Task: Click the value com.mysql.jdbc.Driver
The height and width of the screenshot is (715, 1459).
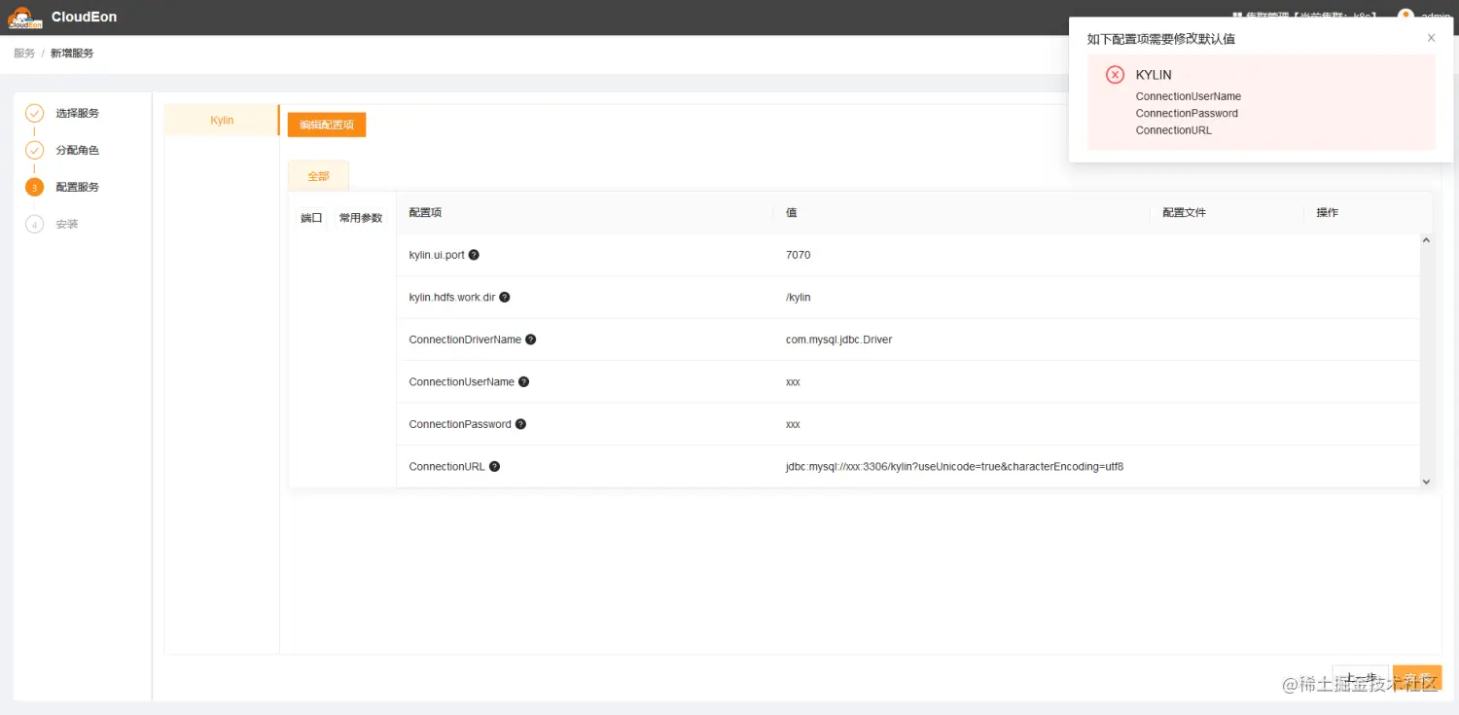Action: (838, 340)
